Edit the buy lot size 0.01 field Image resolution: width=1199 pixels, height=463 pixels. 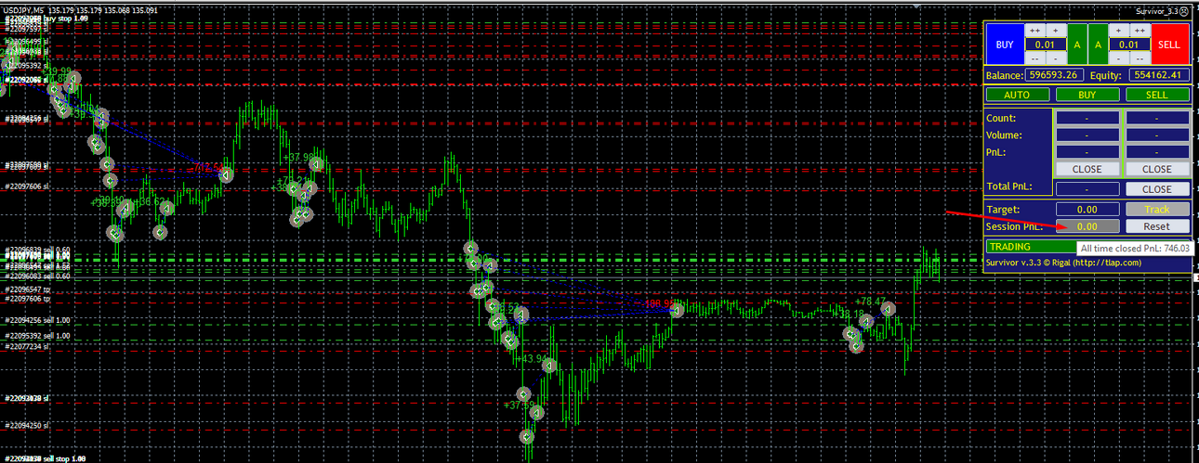pos(1046,45)
